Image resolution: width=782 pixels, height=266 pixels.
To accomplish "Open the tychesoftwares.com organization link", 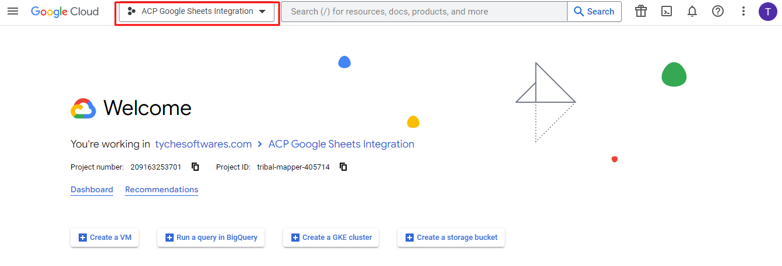I will coord(203,144).
